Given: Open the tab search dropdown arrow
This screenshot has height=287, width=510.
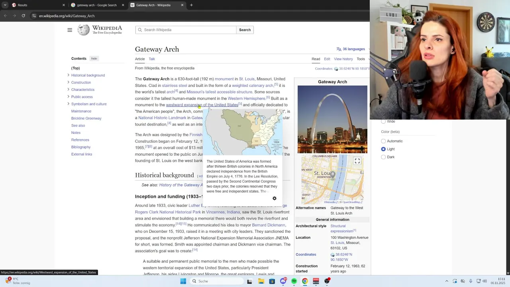Looking at the screenshot, I should coord(5,5).
